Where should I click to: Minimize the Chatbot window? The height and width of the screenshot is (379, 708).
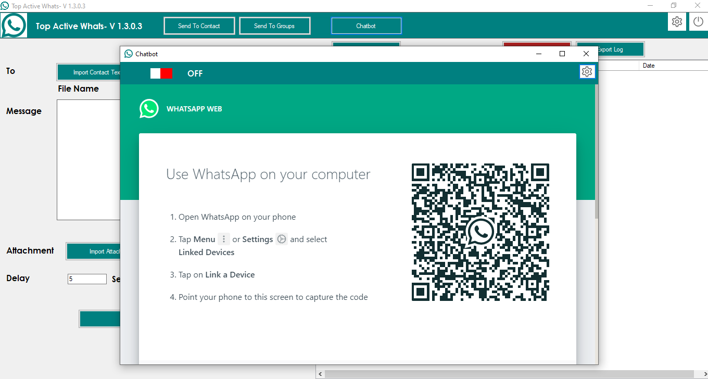coord(538,54)
